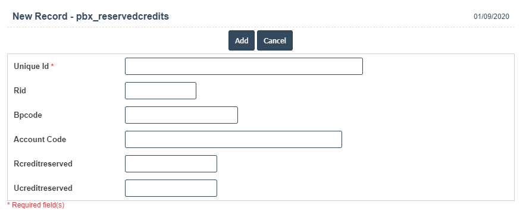Click the New Record - pbx_reservedcredits heading

click(90, 16)
